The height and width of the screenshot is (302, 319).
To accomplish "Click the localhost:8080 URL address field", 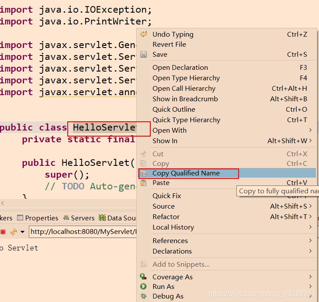I will pos(83,232).
